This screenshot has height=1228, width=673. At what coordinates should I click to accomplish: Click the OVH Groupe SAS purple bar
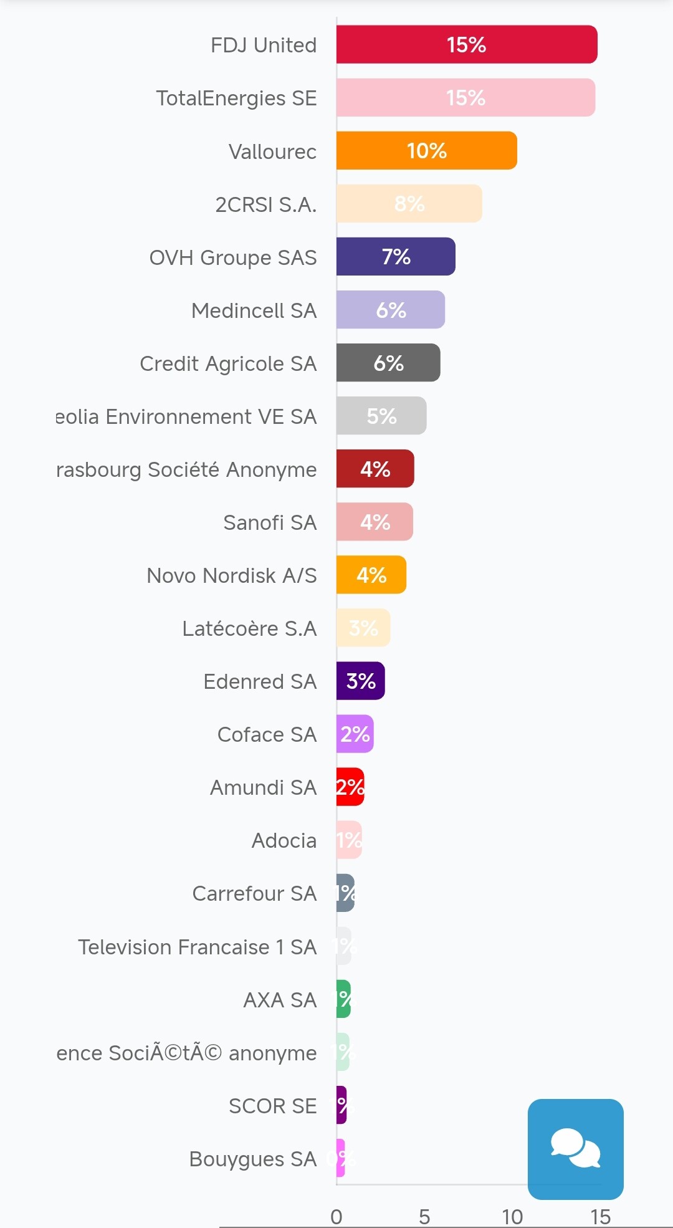coord(396,256)
